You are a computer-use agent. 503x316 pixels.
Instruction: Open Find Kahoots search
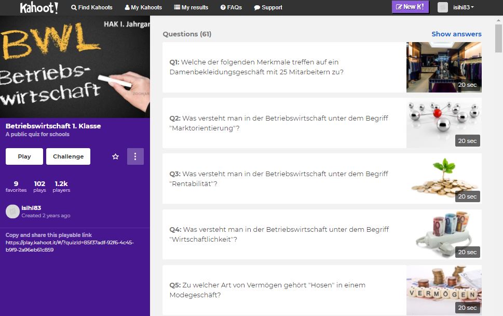(92, 7)
